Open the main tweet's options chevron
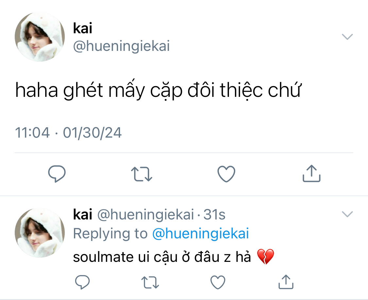The height and width of the screenshot is (300, 368). [347, 37]
